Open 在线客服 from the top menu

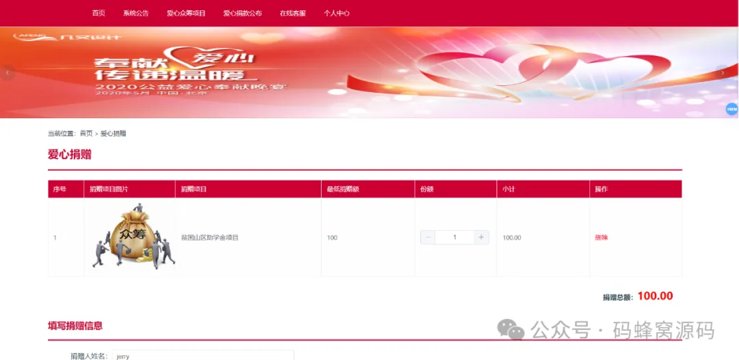click(293, 13)
